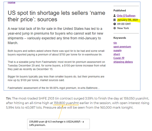Open the Home breadcrumb link
Screen dimensions: 152x131
pos(11,2)
